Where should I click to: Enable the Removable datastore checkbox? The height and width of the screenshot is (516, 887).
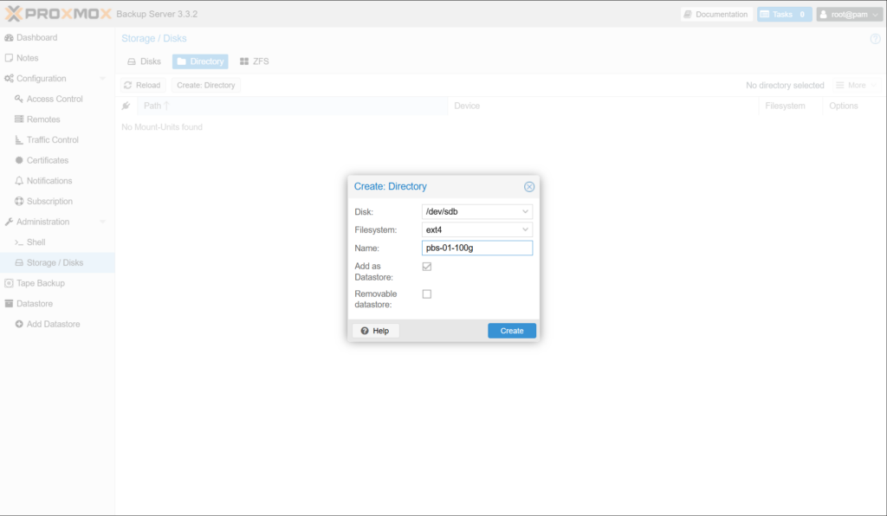[x=426, y=294]
